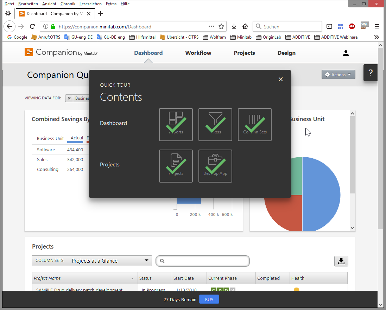Open the Anruf:OTRS bookmark
The width and height of the screenshot is (386, 310).
click(x=46, y=37)
